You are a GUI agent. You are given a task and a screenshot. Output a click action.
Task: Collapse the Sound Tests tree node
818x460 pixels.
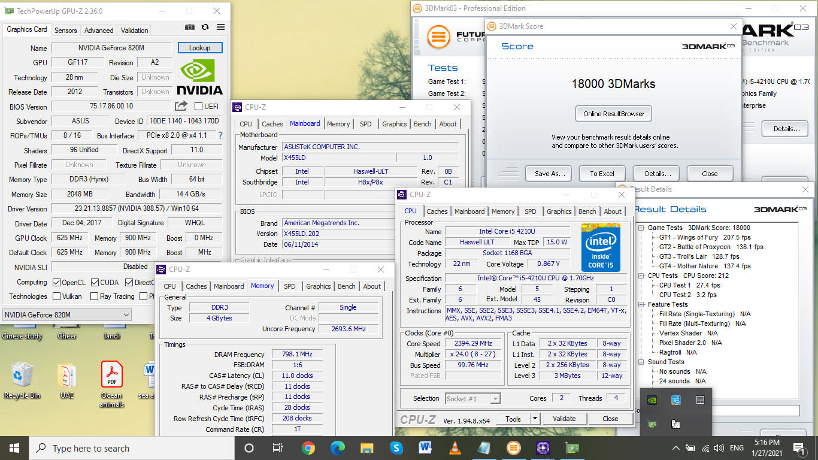click(x=642, y=362)
